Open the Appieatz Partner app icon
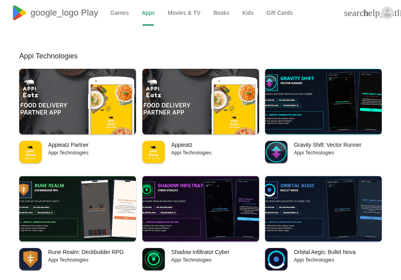The image size is (401, 280). 30,152
